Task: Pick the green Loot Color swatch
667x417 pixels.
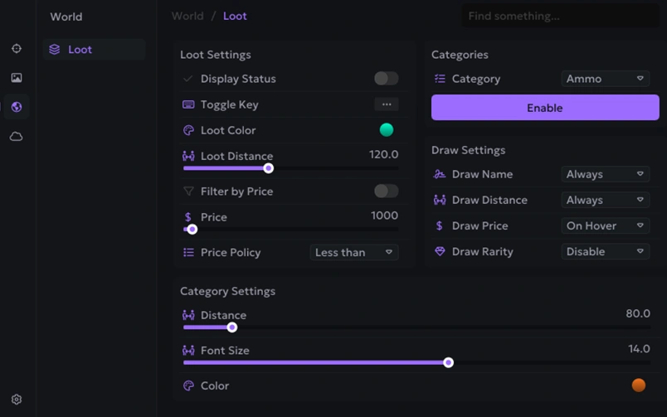Action: [387, 130]
